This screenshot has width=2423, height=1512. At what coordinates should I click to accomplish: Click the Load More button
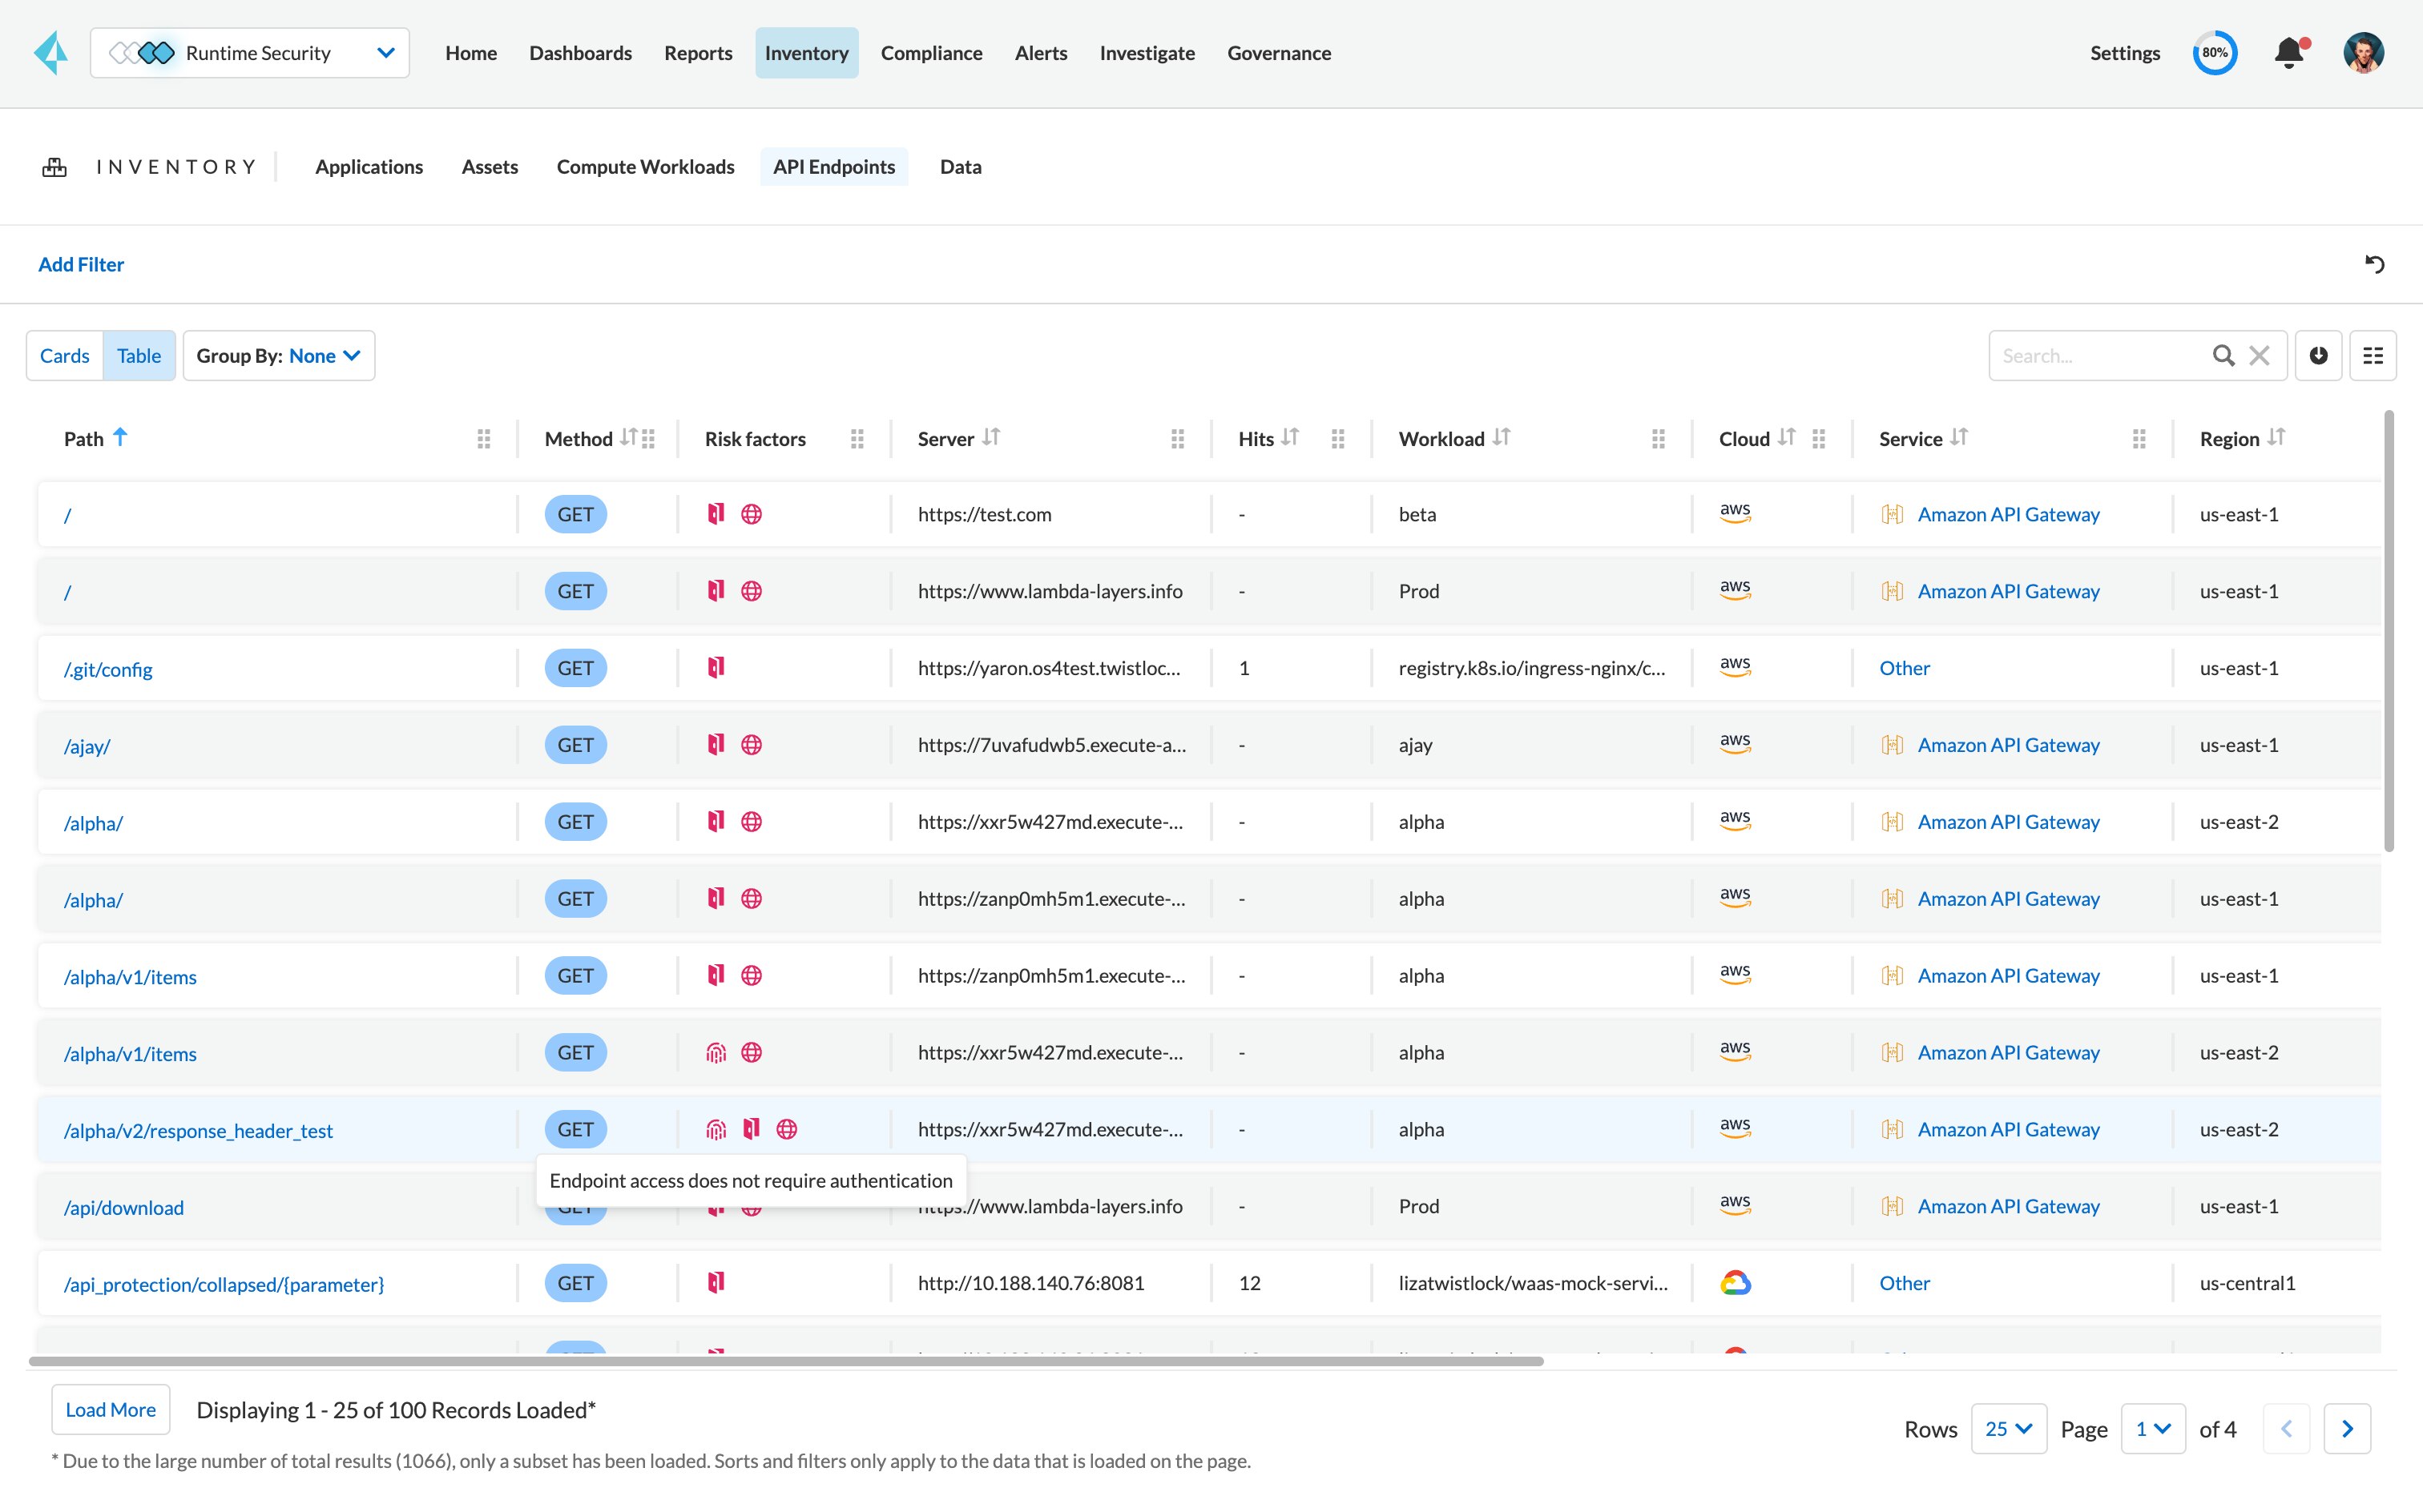pos(110,1409)
